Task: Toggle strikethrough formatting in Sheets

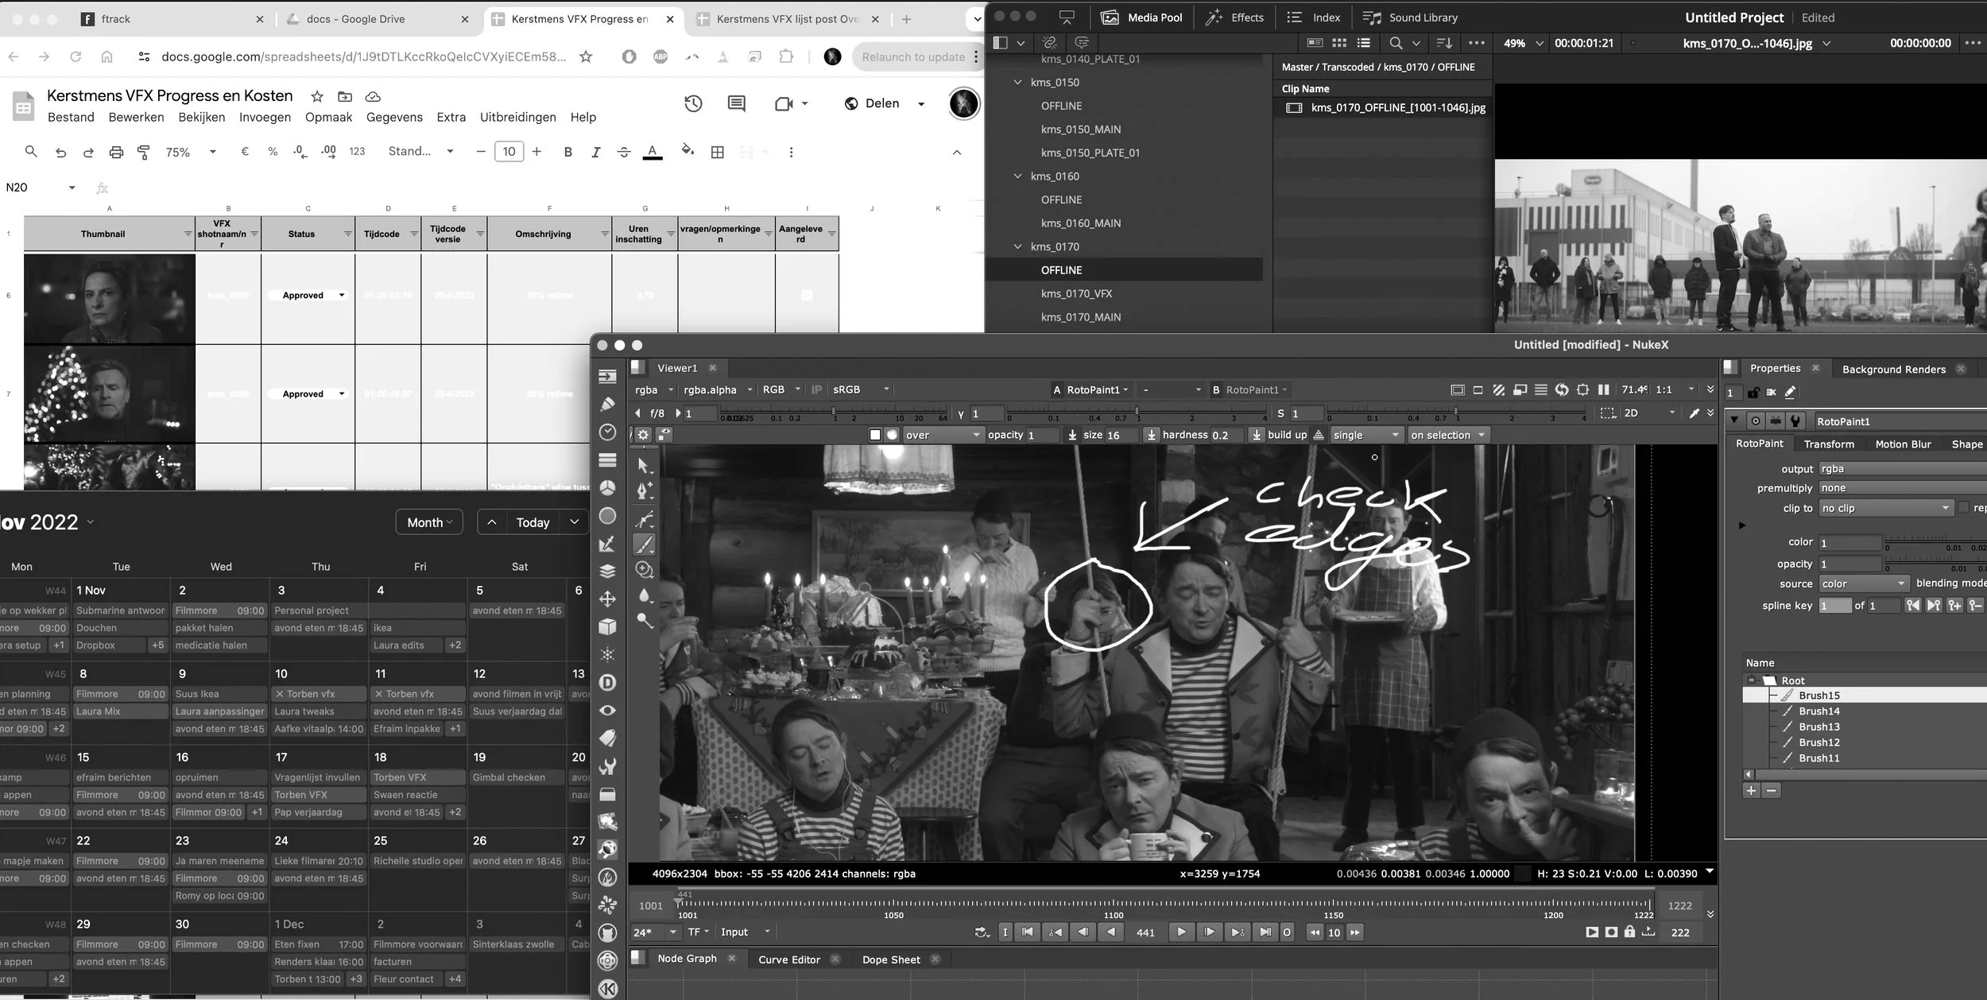Action: pos(624,152)
